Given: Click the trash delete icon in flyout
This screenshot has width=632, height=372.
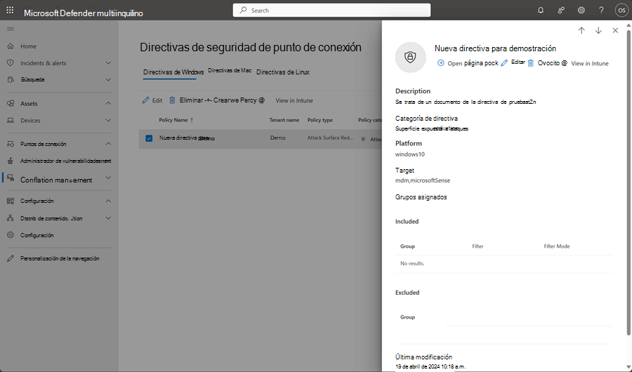Looking at the screenshot, I should tap(531, 63).
